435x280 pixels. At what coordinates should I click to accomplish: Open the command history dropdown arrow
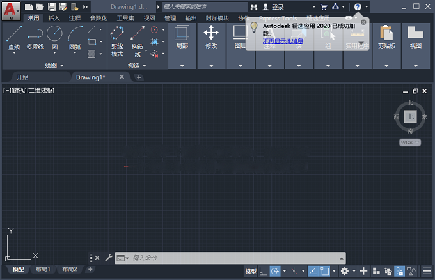coord(342,258)
